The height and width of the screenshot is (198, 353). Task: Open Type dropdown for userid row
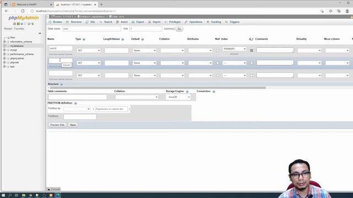(88, 51)
